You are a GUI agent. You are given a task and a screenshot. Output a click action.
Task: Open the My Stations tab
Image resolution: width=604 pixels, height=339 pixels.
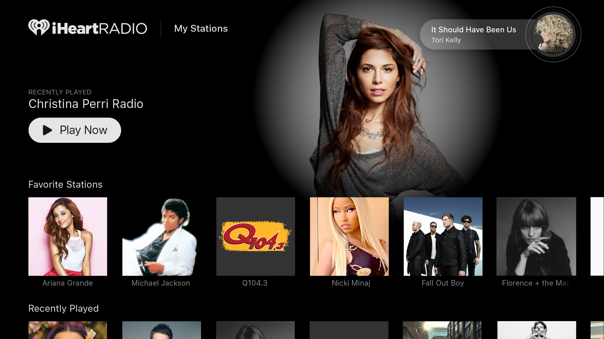pos(201,29)
